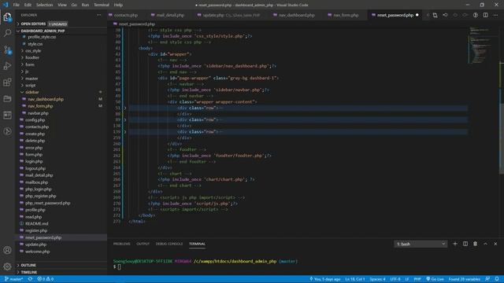The width and height of the screenshot is (504, 283).
Task: Click Go Live in status bar
Action: coord(435,279)
